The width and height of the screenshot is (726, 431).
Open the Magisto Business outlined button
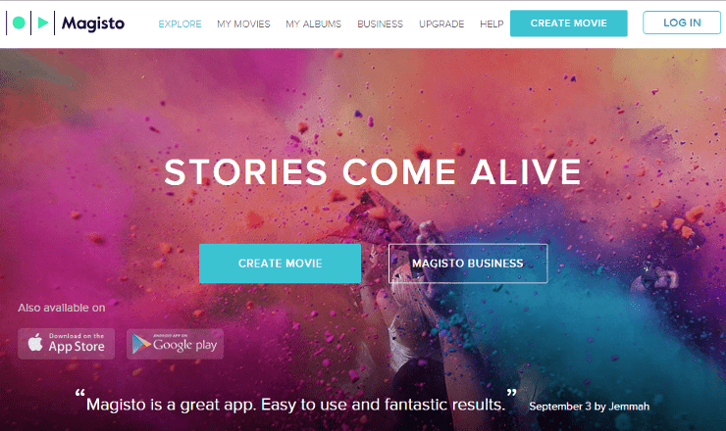pos(468,263)
